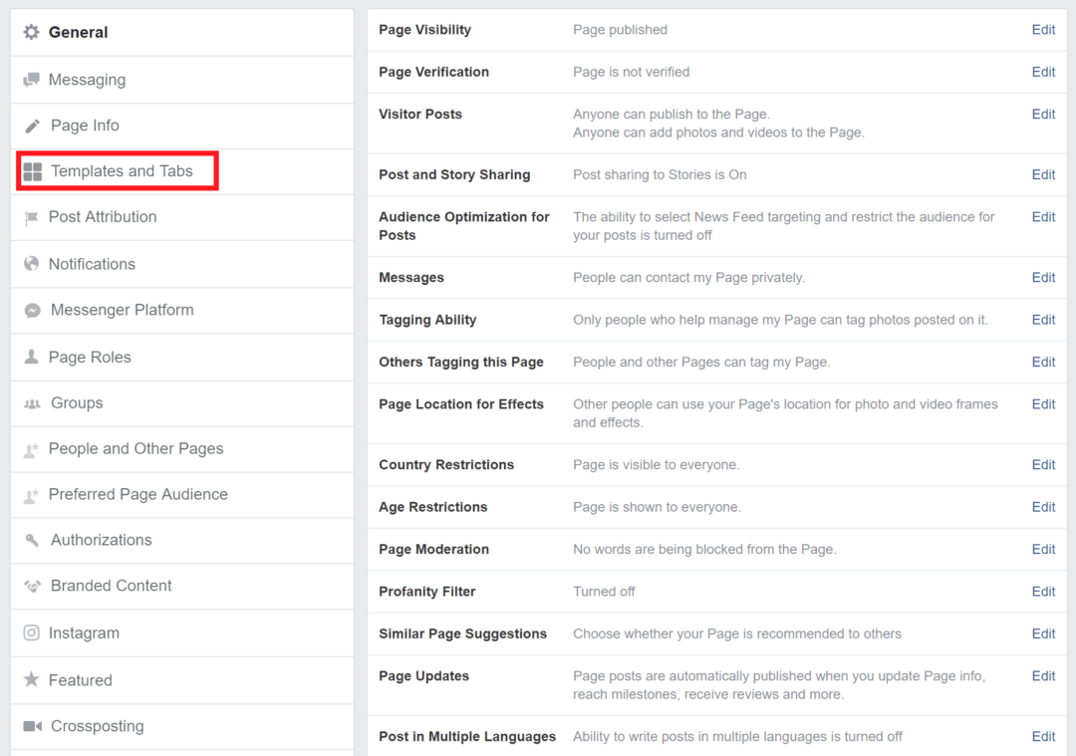This screenshot has width=1076, height=756.
Task: Click the Instagram camera icon
Action: pyautogui.click(x=31, y=632)
